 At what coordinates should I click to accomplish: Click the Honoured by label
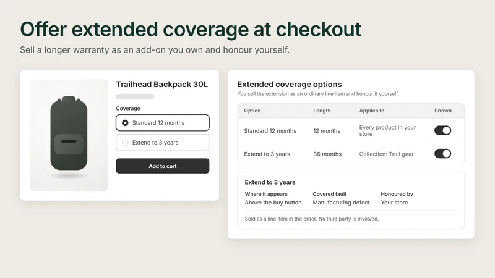[397, 194]
